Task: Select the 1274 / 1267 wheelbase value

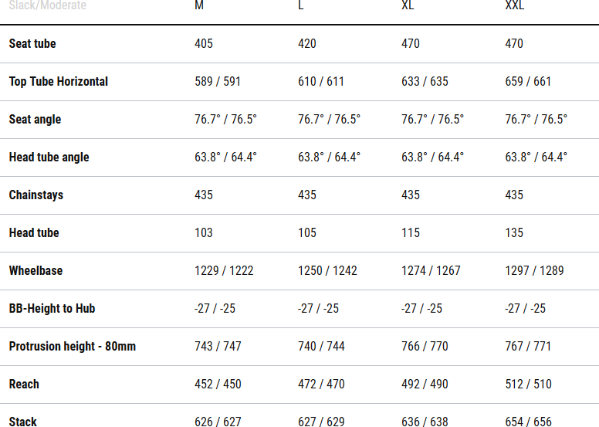Action: (431, 270)
